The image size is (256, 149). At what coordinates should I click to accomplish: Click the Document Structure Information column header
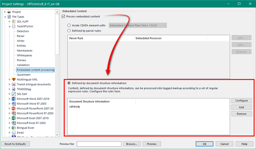tap(102, 101)
